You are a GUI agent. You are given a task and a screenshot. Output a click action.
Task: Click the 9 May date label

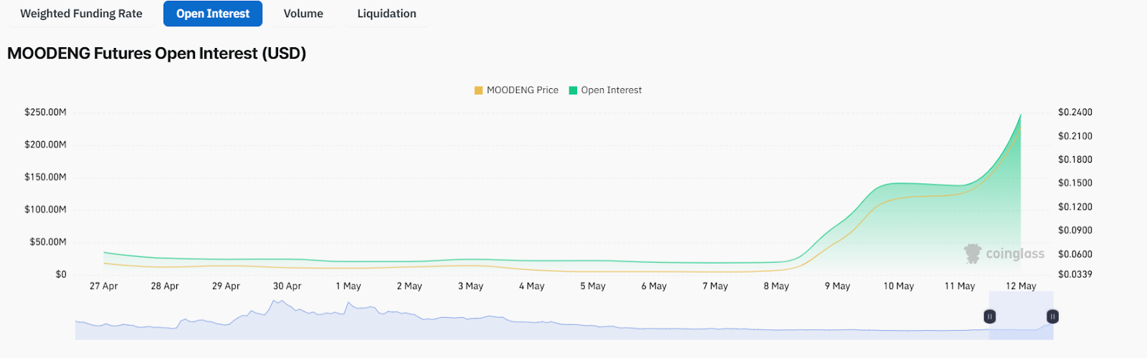tap(837, 286)
